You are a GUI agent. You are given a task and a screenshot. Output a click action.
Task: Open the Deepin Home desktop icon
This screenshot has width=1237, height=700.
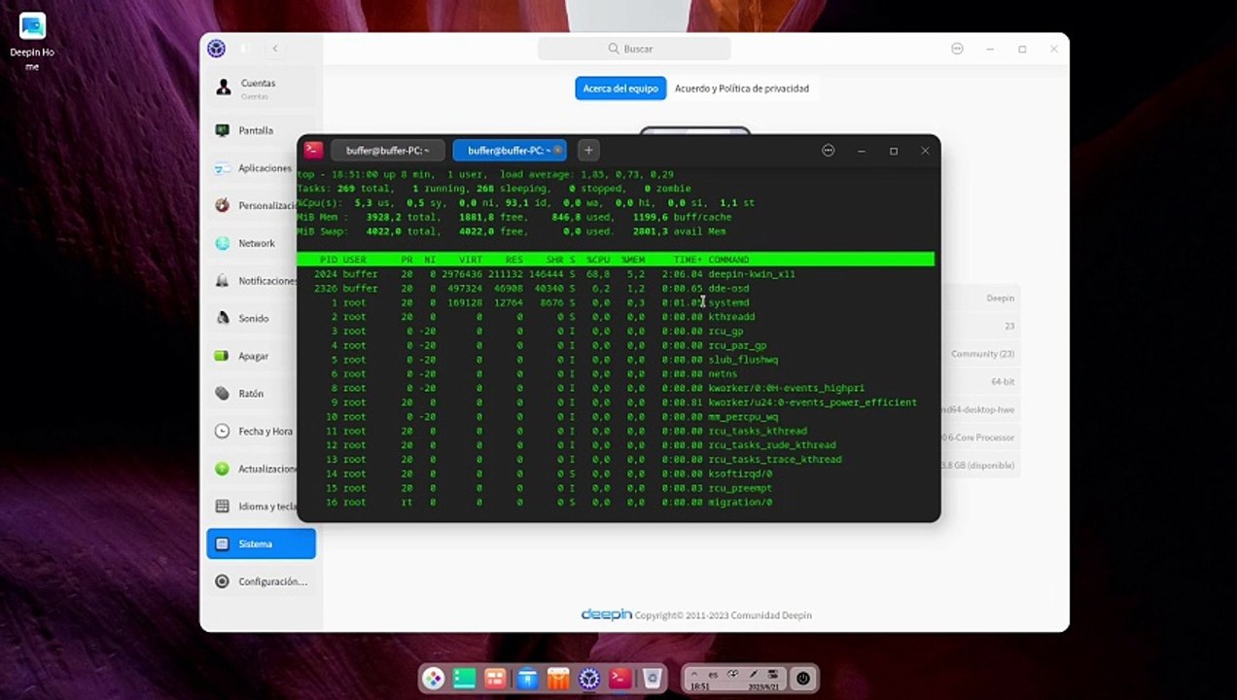click(32, 42)
